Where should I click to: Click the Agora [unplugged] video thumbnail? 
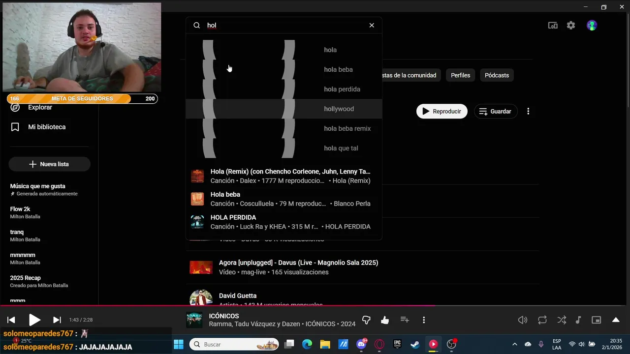point(201,267)
